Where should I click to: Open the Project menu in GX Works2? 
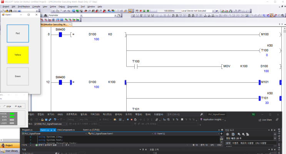tap(6, 7)
